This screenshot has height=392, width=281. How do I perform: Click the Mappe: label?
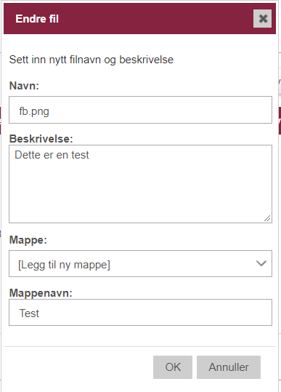(x=28, y=240)
